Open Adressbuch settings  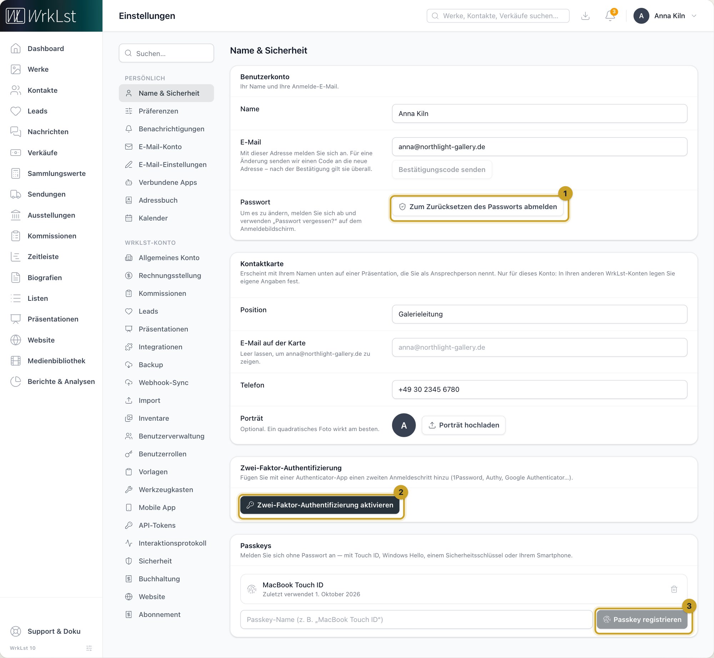tap(166, 200)
